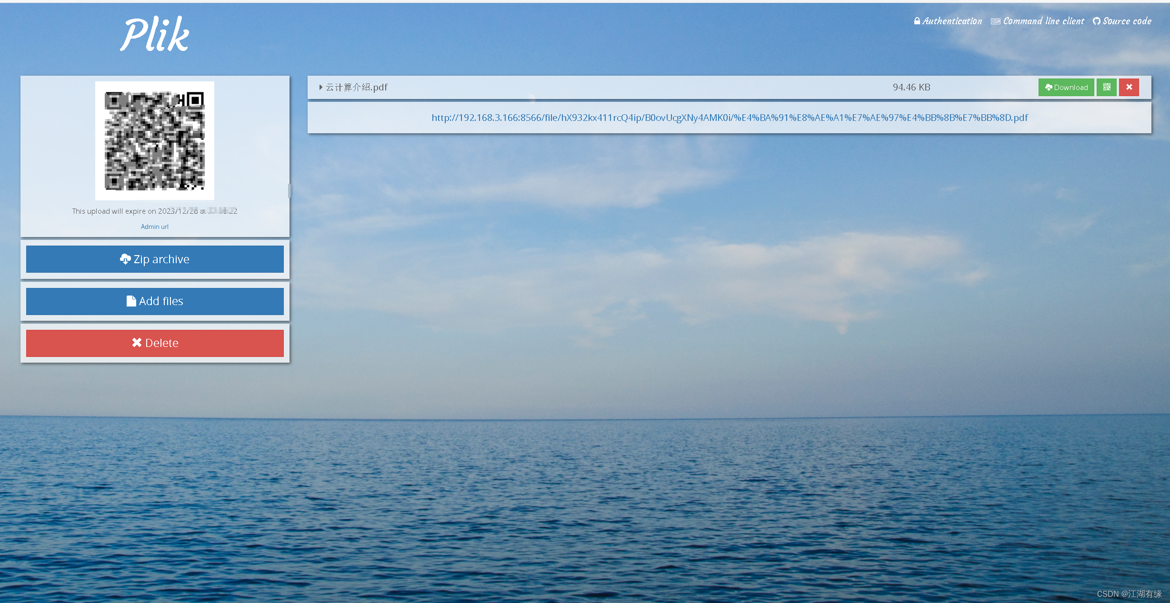Click the file size display area
Screen dimensions: 1170x603
coord(911,86)
